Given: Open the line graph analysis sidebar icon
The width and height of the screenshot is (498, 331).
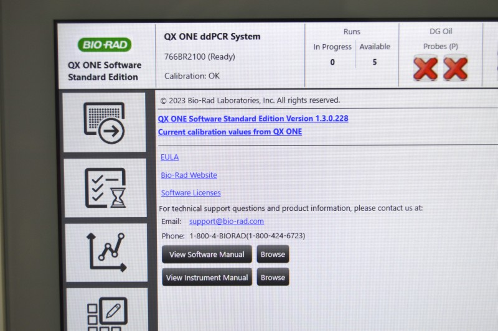Looking at the screenshot, I should coord(106,252).
